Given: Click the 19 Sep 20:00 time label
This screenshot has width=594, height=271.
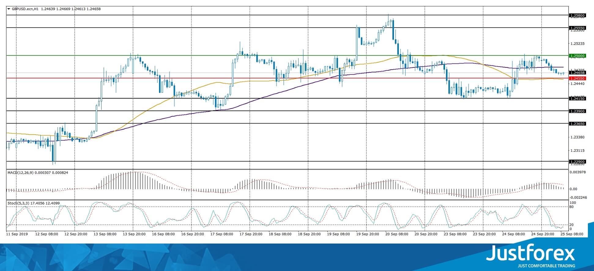Looking at the screenshot, I should click(x=368, y=234).
